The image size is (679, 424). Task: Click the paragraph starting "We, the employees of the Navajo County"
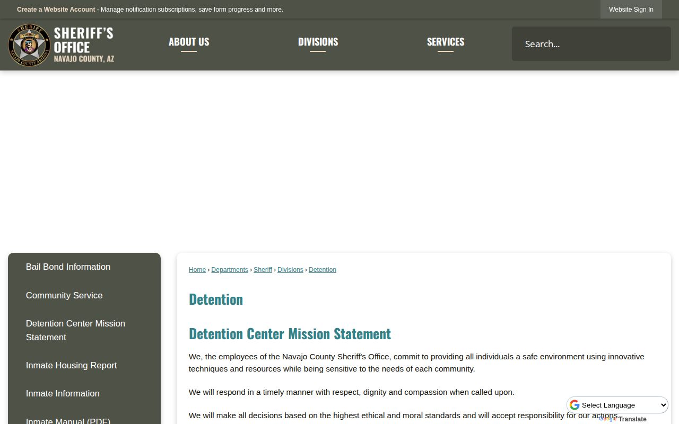point(416,363)
